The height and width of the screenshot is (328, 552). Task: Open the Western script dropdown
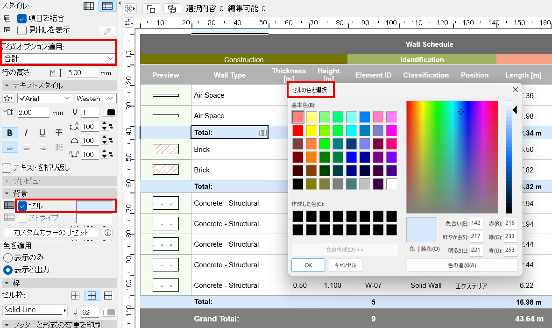pos(95,98)
